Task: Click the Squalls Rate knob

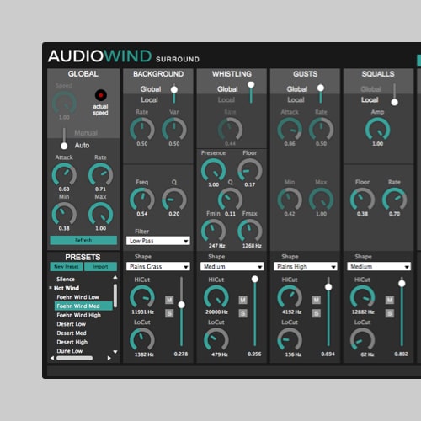Action: [x=394, y=200]
